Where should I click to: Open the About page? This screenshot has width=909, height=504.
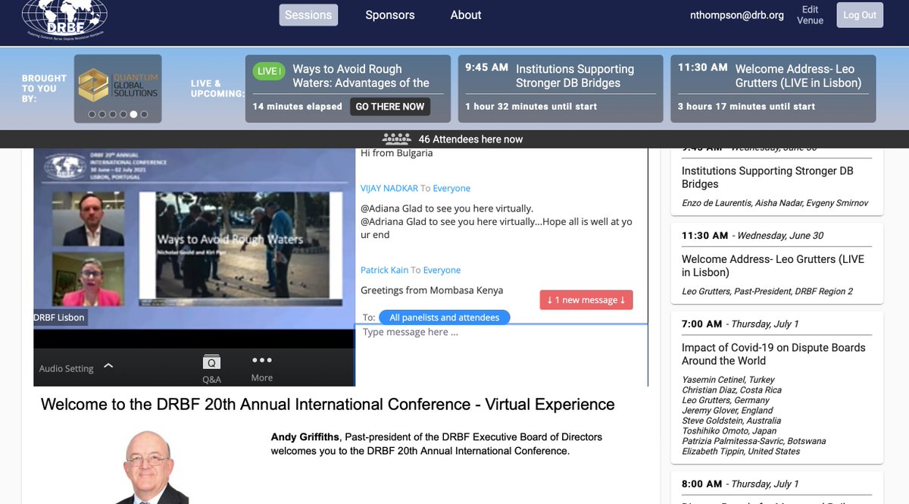pos(466,15)
